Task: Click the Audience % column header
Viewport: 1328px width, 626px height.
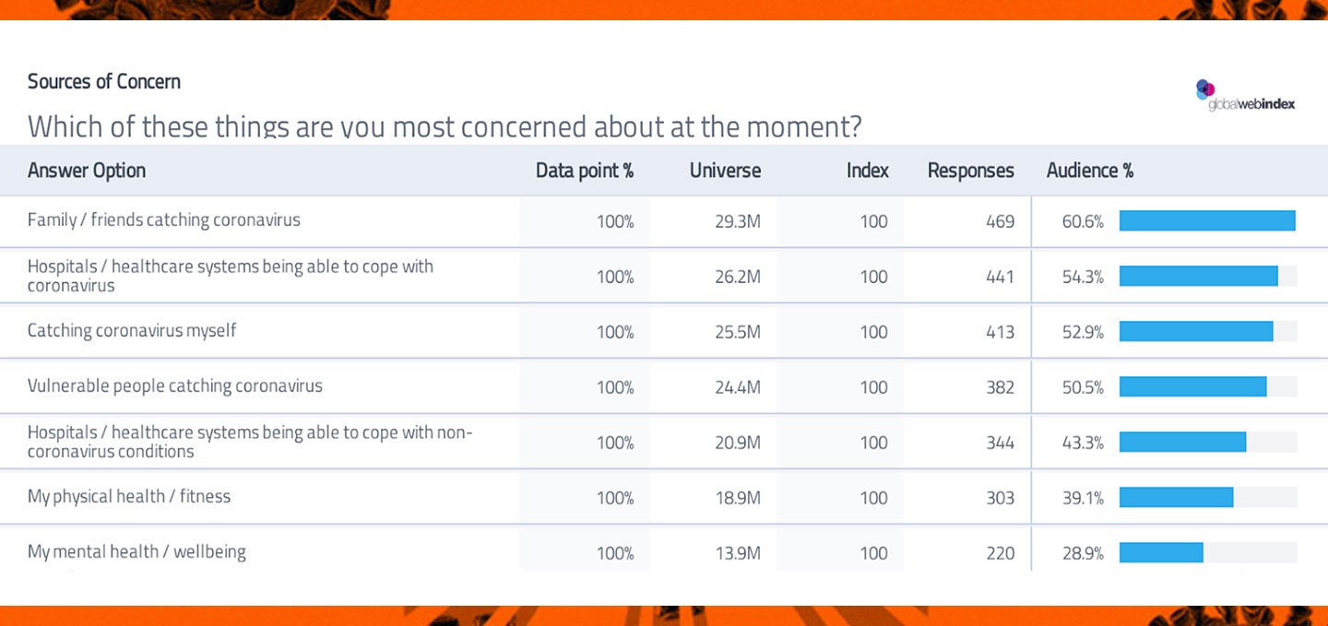Action: [x=1089, y=171]
